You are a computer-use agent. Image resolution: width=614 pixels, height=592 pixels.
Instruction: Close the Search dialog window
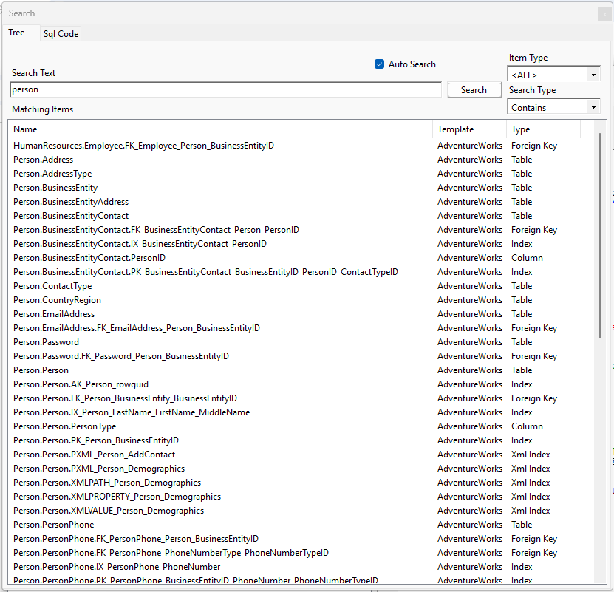coord(604,13)
